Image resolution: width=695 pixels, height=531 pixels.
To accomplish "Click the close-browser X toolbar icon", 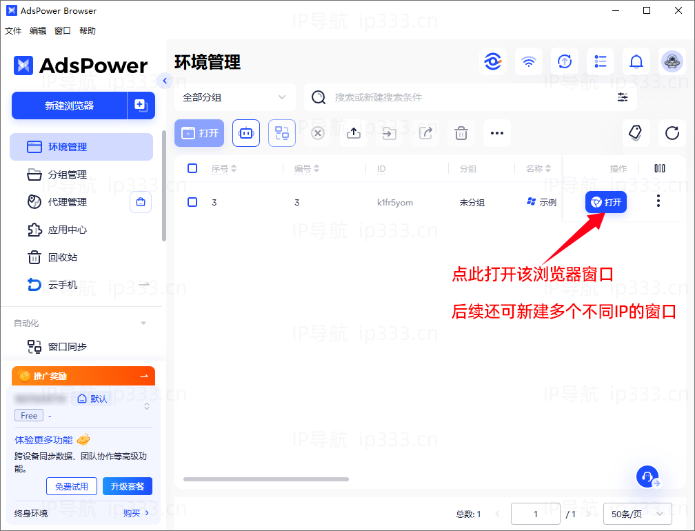I will (x=318, y=133).
